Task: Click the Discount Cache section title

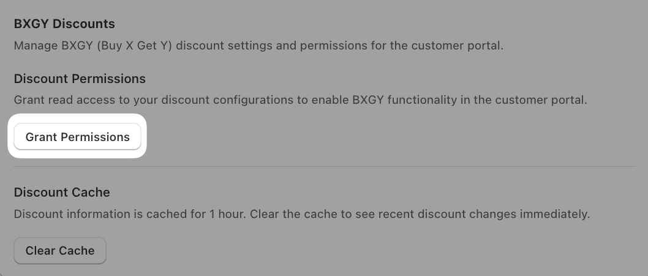Action: pos(62,192)
